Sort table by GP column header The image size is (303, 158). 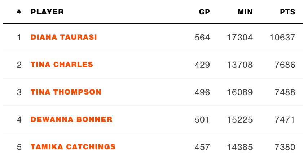tap(204, 12)
